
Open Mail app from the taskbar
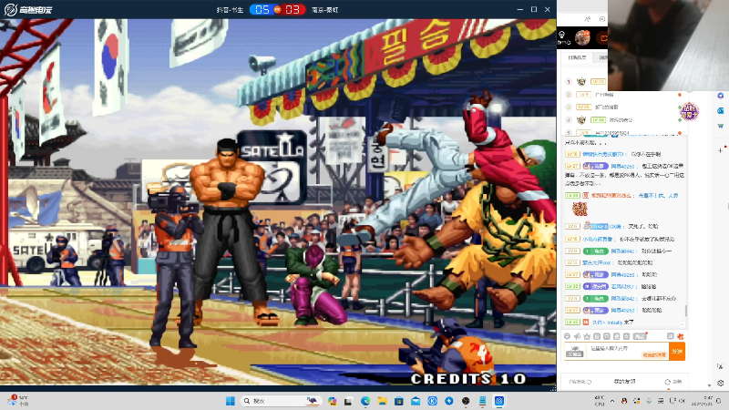click(416, 401)
